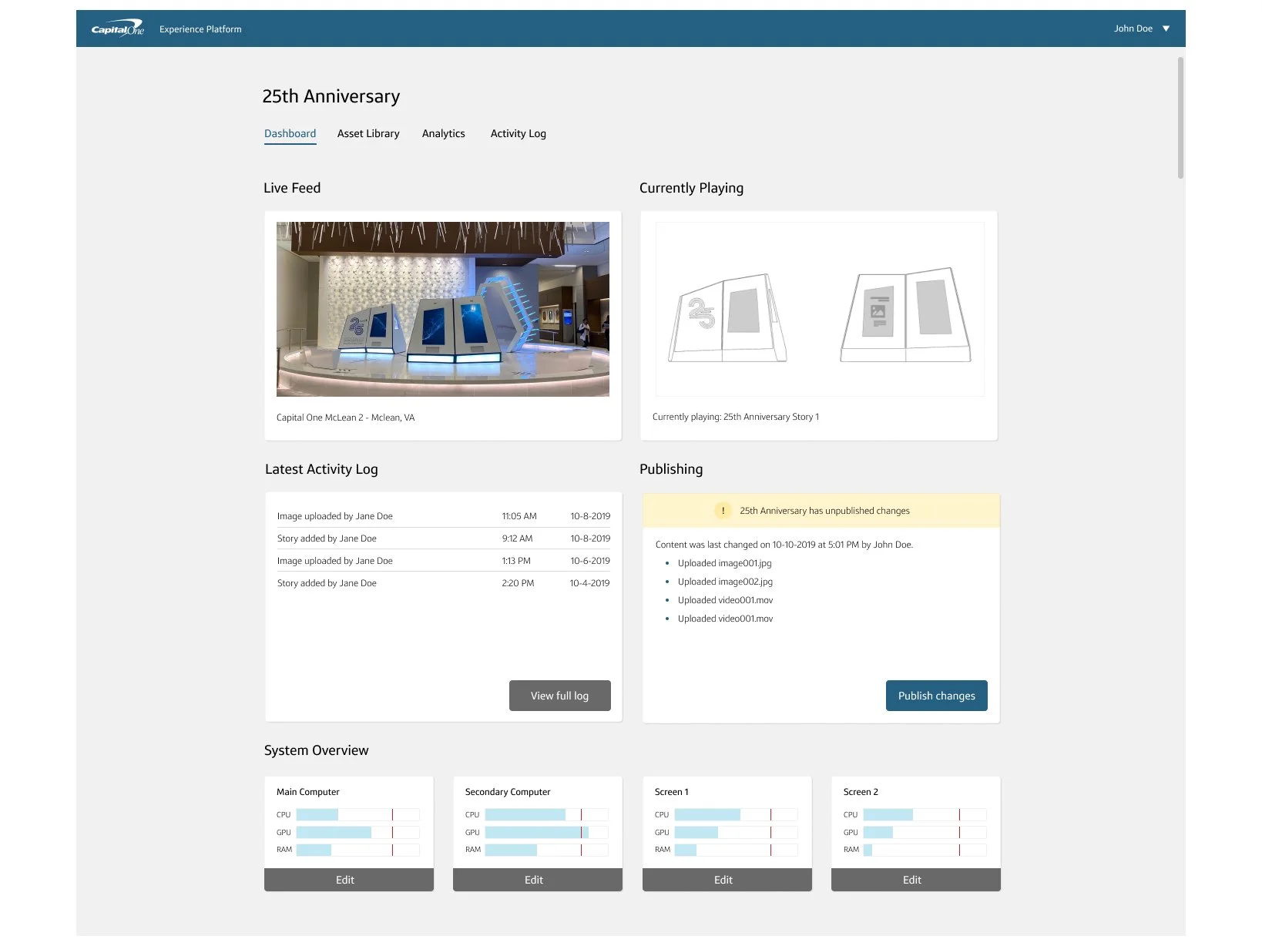Click the 'System Overview' heading
1262x946 pixels.
[x=316, y=750]
